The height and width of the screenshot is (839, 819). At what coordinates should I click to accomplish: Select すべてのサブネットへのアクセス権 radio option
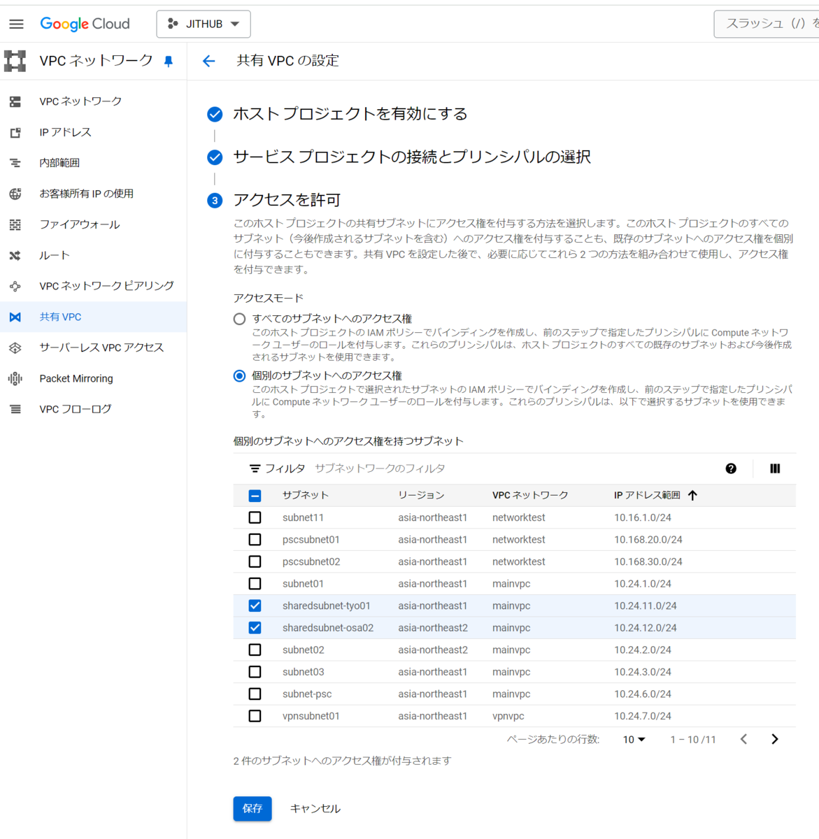(239, 319)
